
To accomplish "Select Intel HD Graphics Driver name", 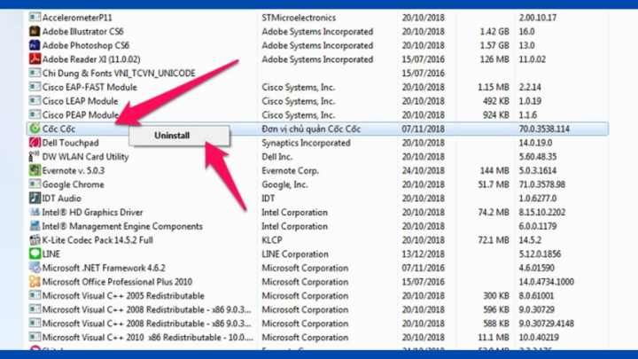I will [92, 213].
